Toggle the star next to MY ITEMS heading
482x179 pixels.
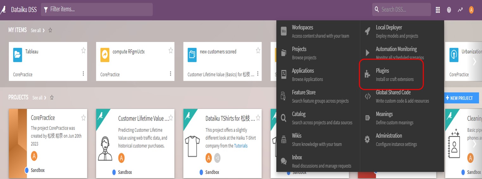50,30
